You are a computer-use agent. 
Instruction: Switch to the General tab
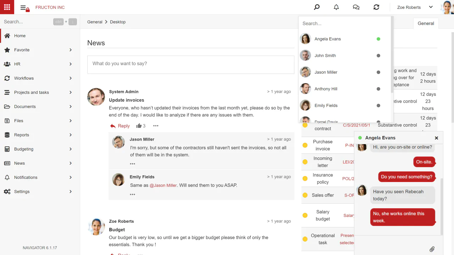click(x=426, y=23)
